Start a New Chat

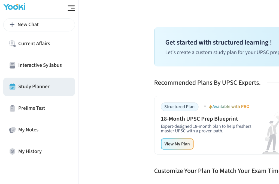pos(29,25)
